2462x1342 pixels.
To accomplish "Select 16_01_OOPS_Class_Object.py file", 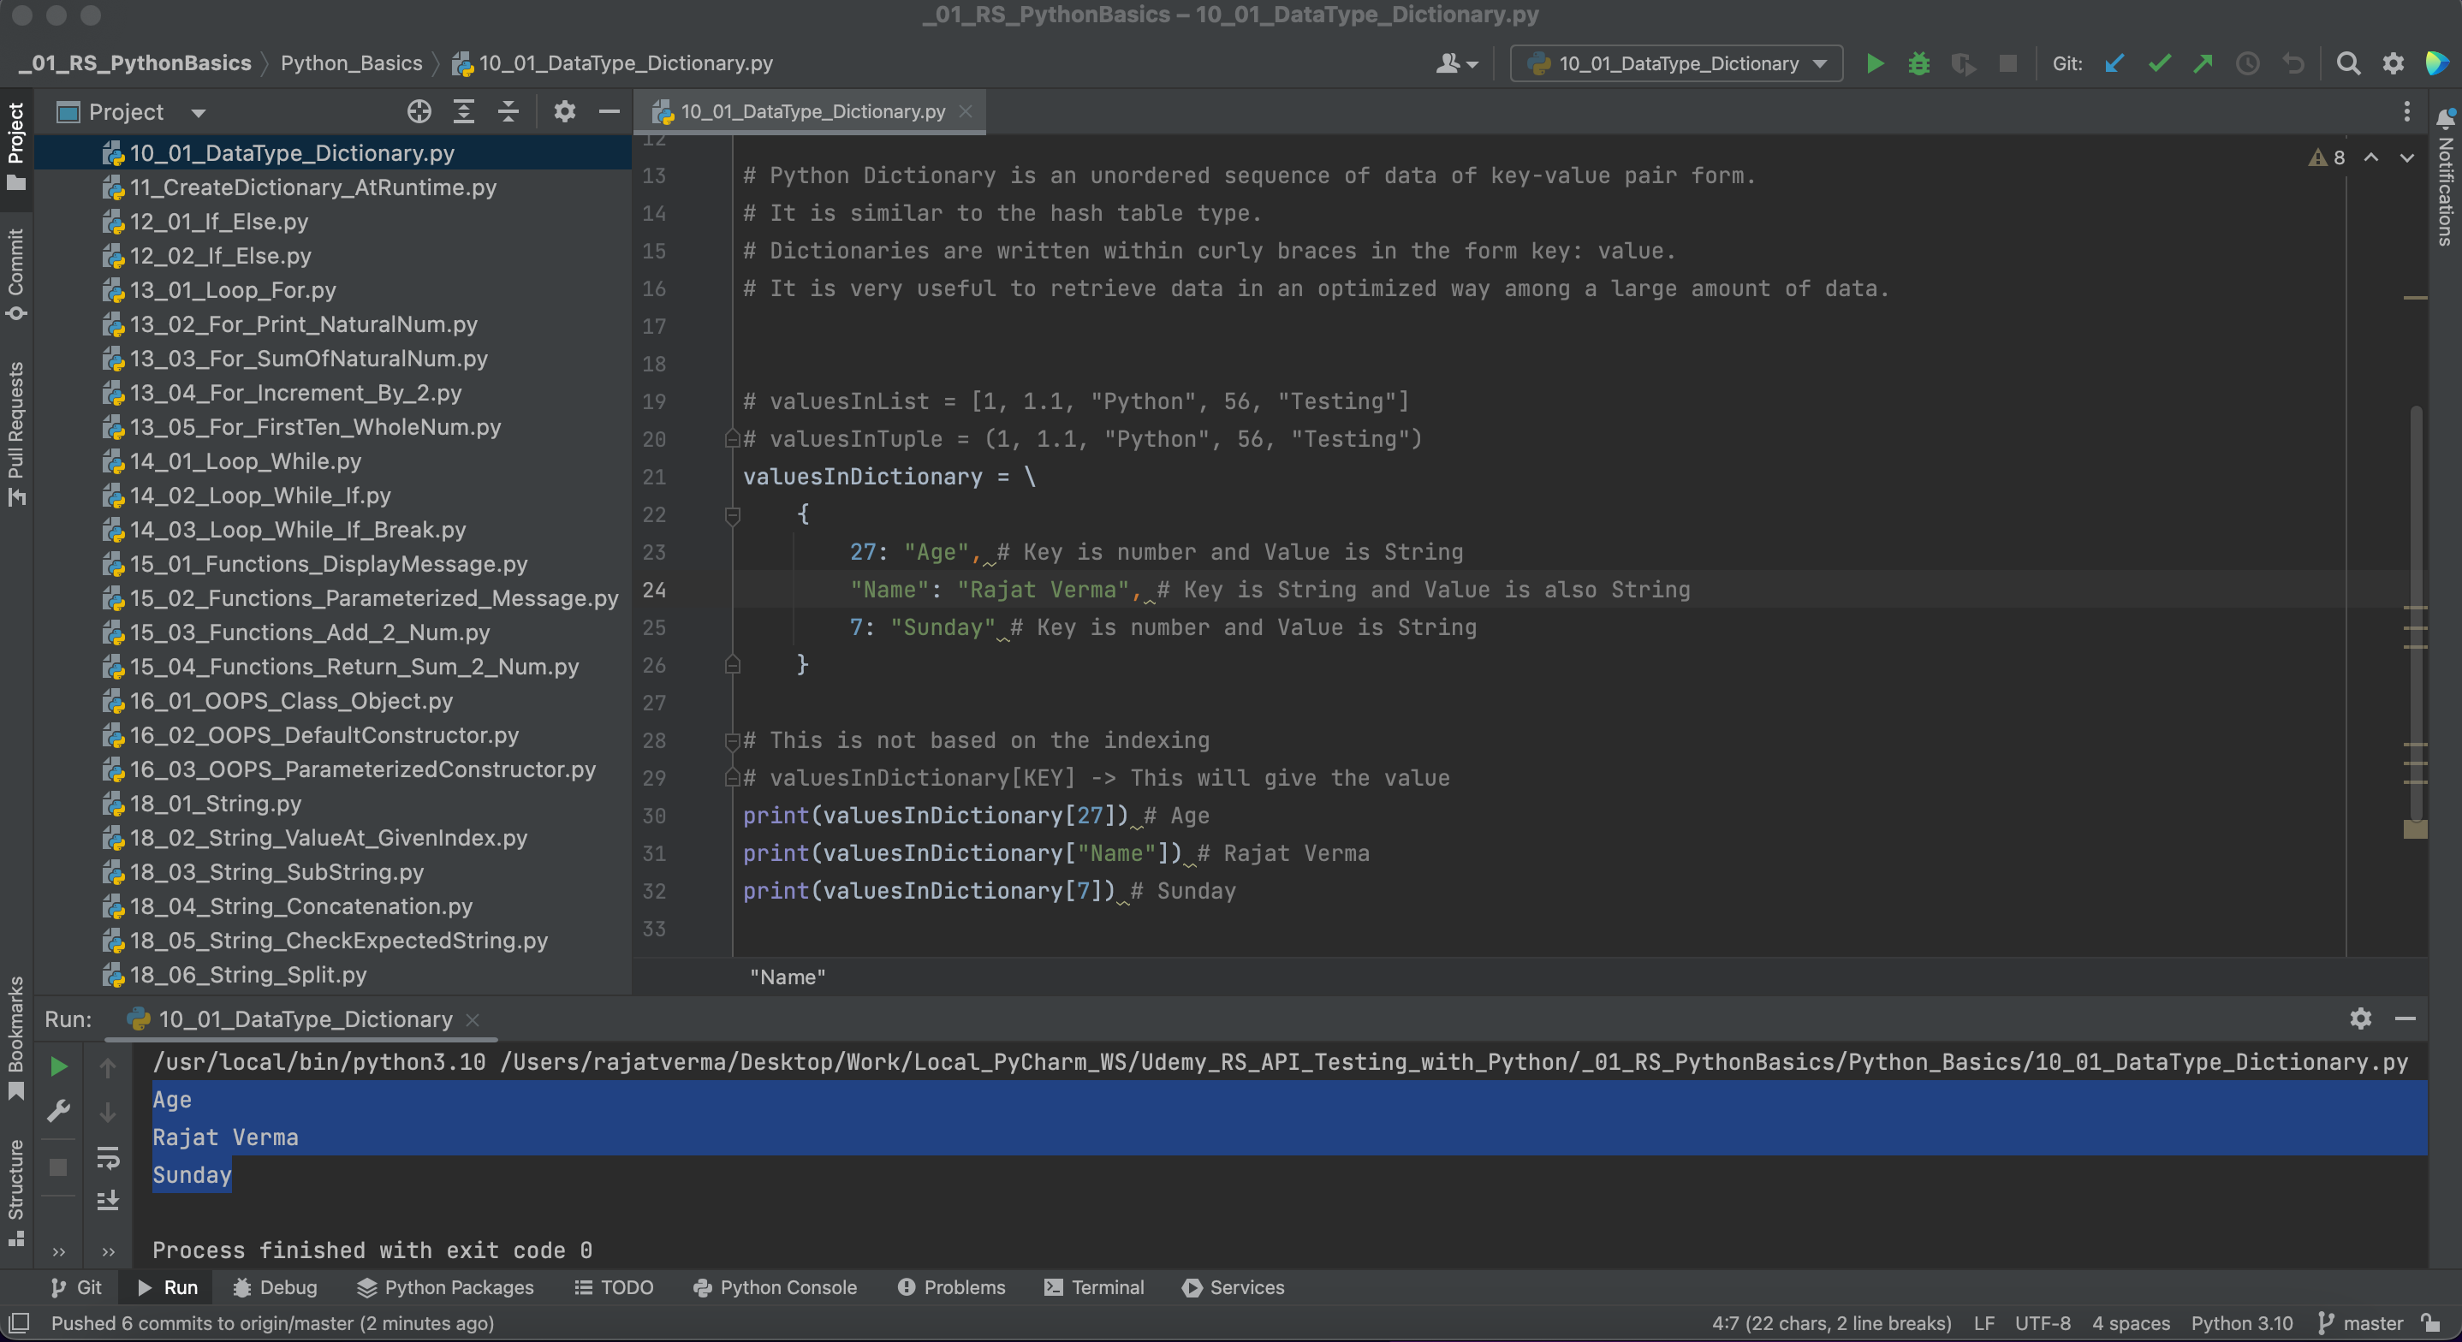I will click(290, 701).
